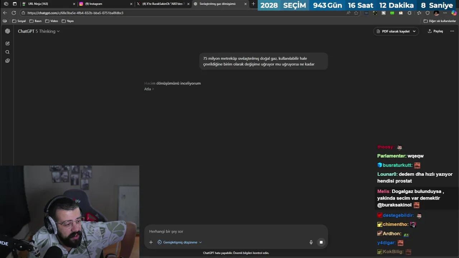The width and height of the screenshot is (459, 258).
Task: Open browser essentials shield icon
Action: click(427, 13)
